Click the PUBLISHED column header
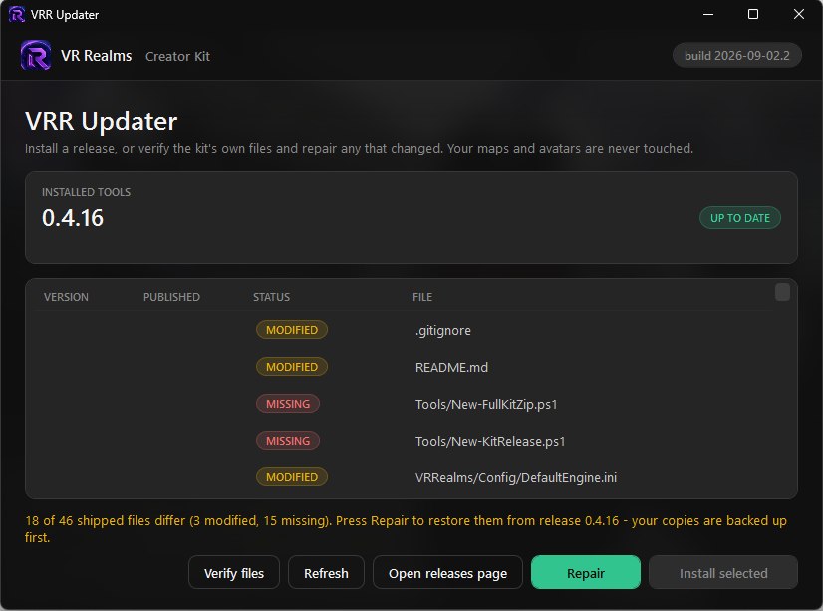823x611 pixels. 171,297
